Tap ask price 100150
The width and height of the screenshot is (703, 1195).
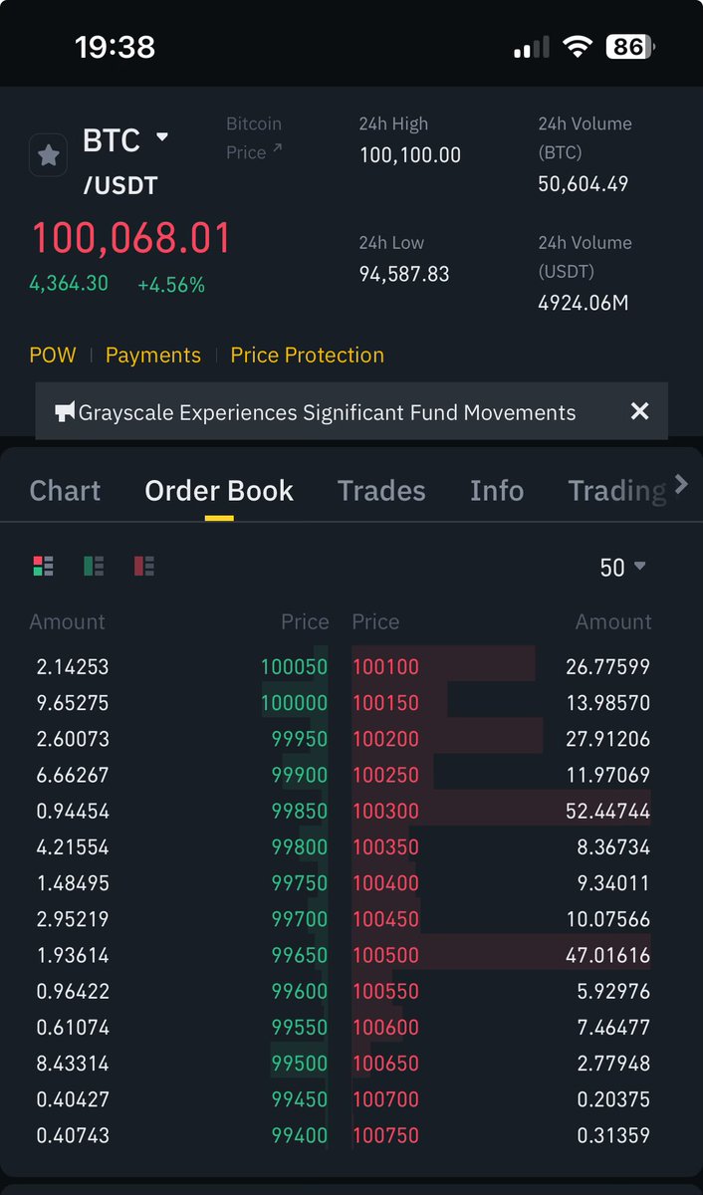pos(386,703)
